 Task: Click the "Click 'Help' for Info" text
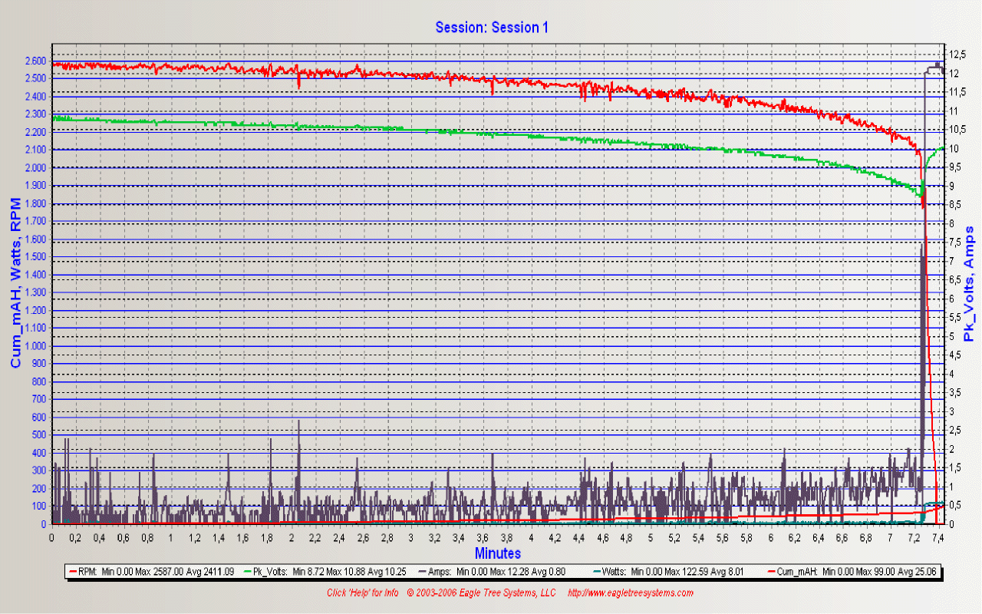pos(363,593)
